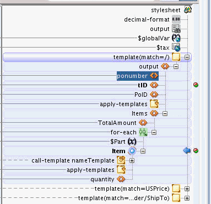Select the apply-templates label under Item
The width and height of the screenshot is (211, 204).
click(90, 170)
